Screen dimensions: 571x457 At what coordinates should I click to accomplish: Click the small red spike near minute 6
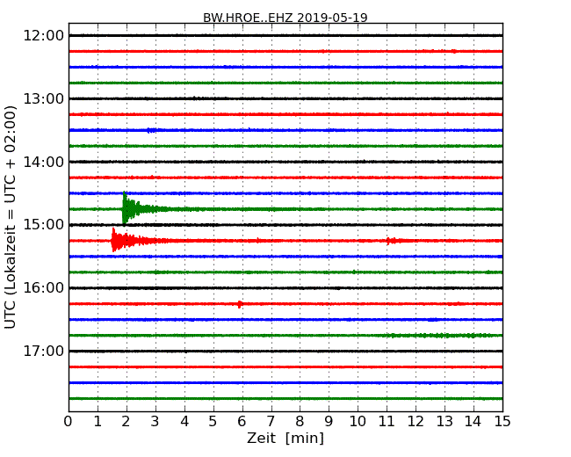pos(240,304)
